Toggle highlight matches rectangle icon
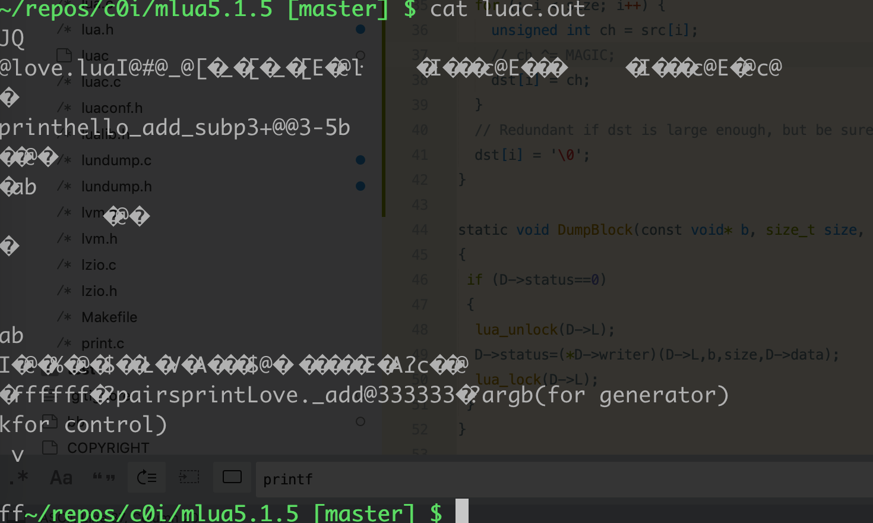873x523 pixels. tap(232, 477)
